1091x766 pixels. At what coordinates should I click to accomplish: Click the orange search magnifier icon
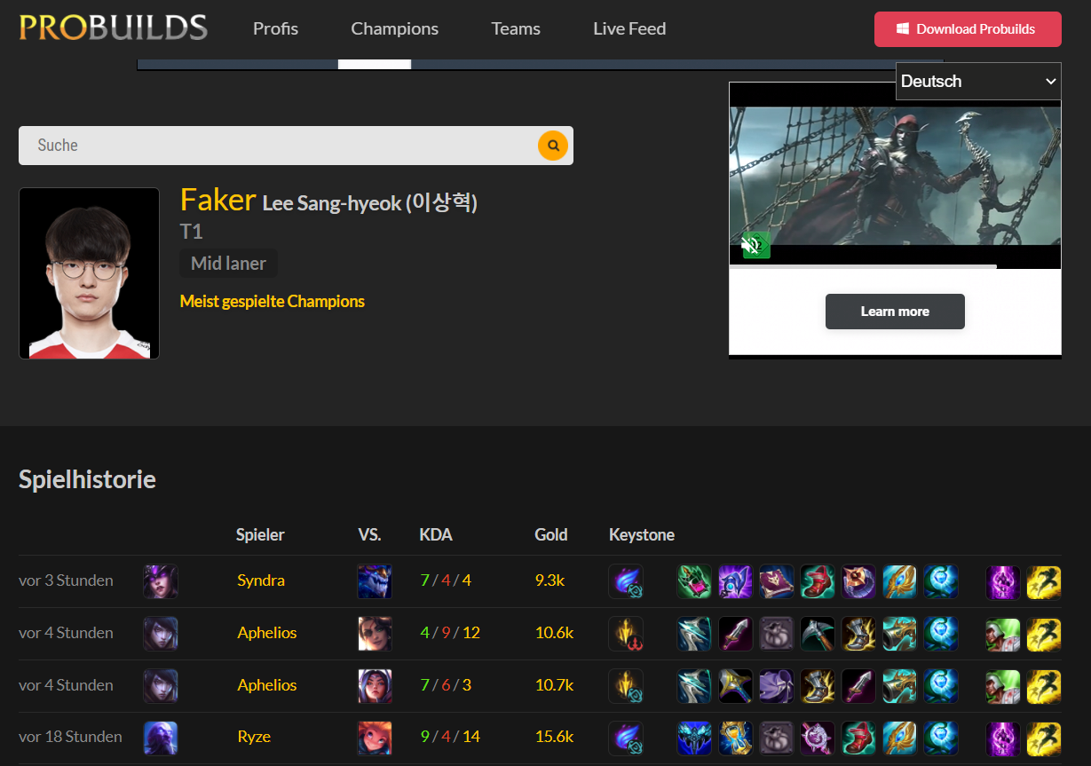[553, 146]
